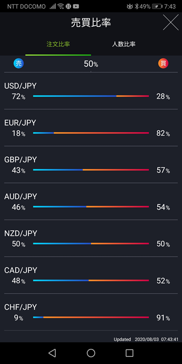
Task: Open the USD/JPY row
Action: pos(91,91)
